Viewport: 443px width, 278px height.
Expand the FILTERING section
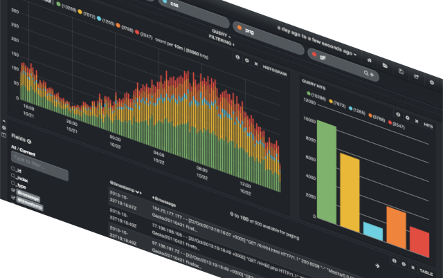221,40
